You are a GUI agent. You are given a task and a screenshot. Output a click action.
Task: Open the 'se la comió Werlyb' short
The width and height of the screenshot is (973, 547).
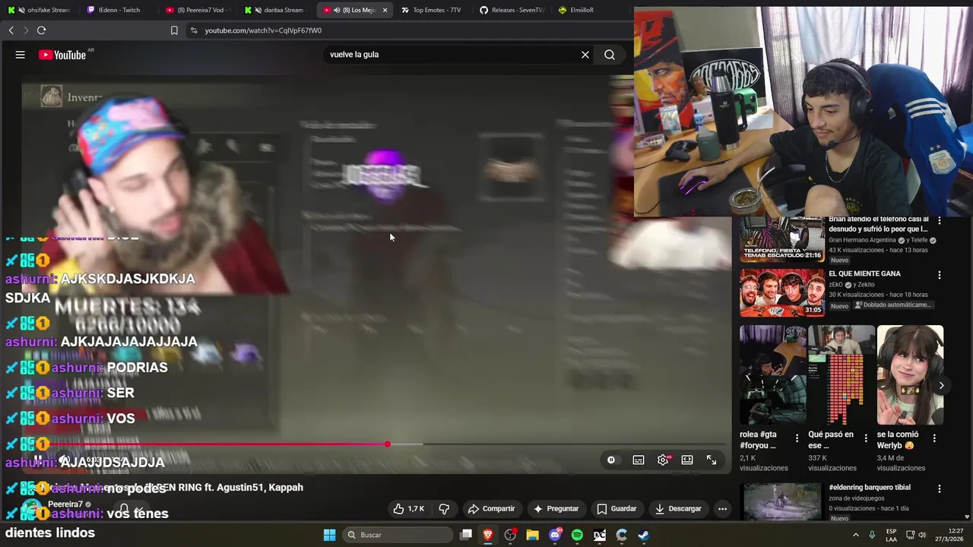click(910, 375)
